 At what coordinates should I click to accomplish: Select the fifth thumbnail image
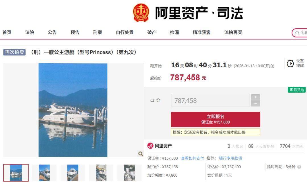click(129, 173)
